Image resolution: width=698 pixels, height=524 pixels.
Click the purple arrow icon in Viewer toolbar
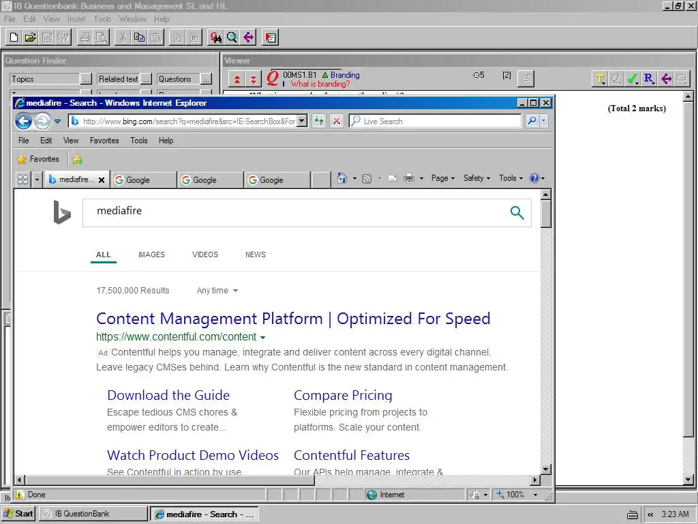pyautogui.click(x=666, y=79)
